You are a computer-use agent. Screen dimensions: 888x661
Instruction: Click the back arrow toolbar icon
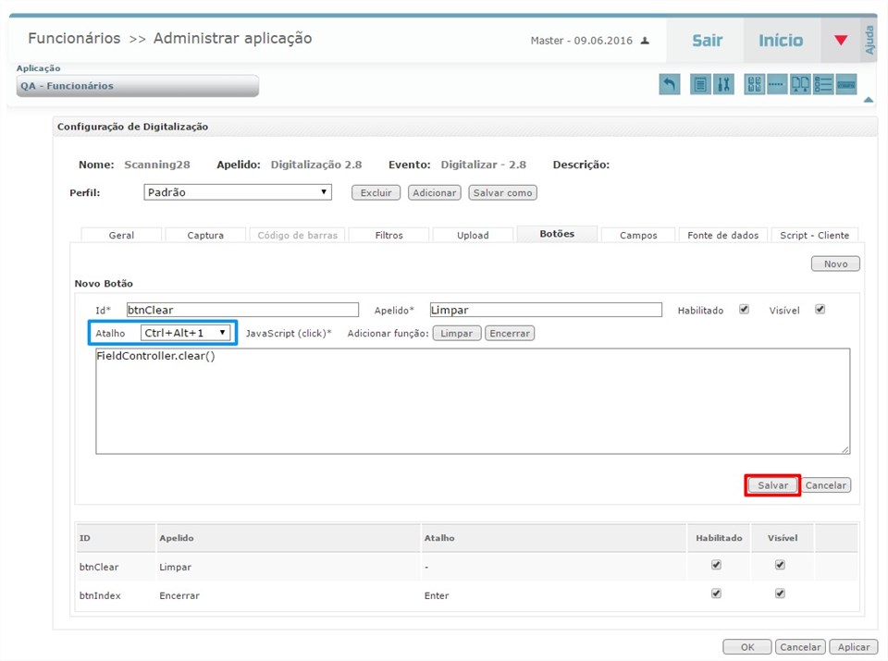point(669,85)
